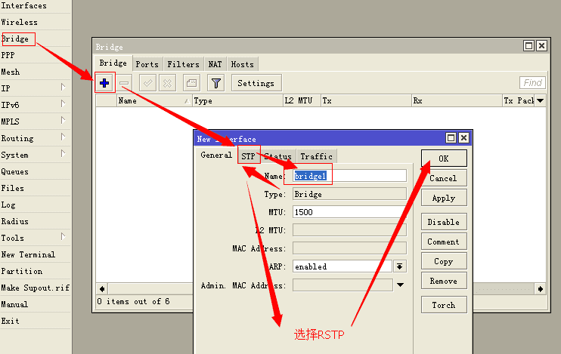Viewport: 561px width, 354px height.
Task: Switch to the STP tab
Action: point(248,156)
